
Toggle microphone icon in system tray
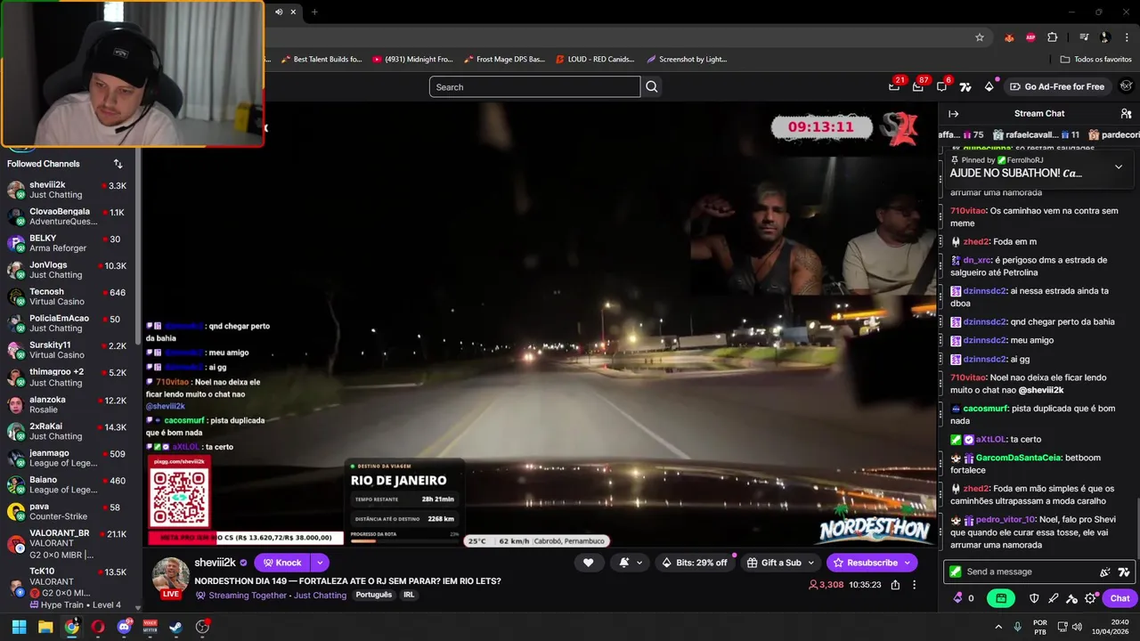pos(1018,627)
